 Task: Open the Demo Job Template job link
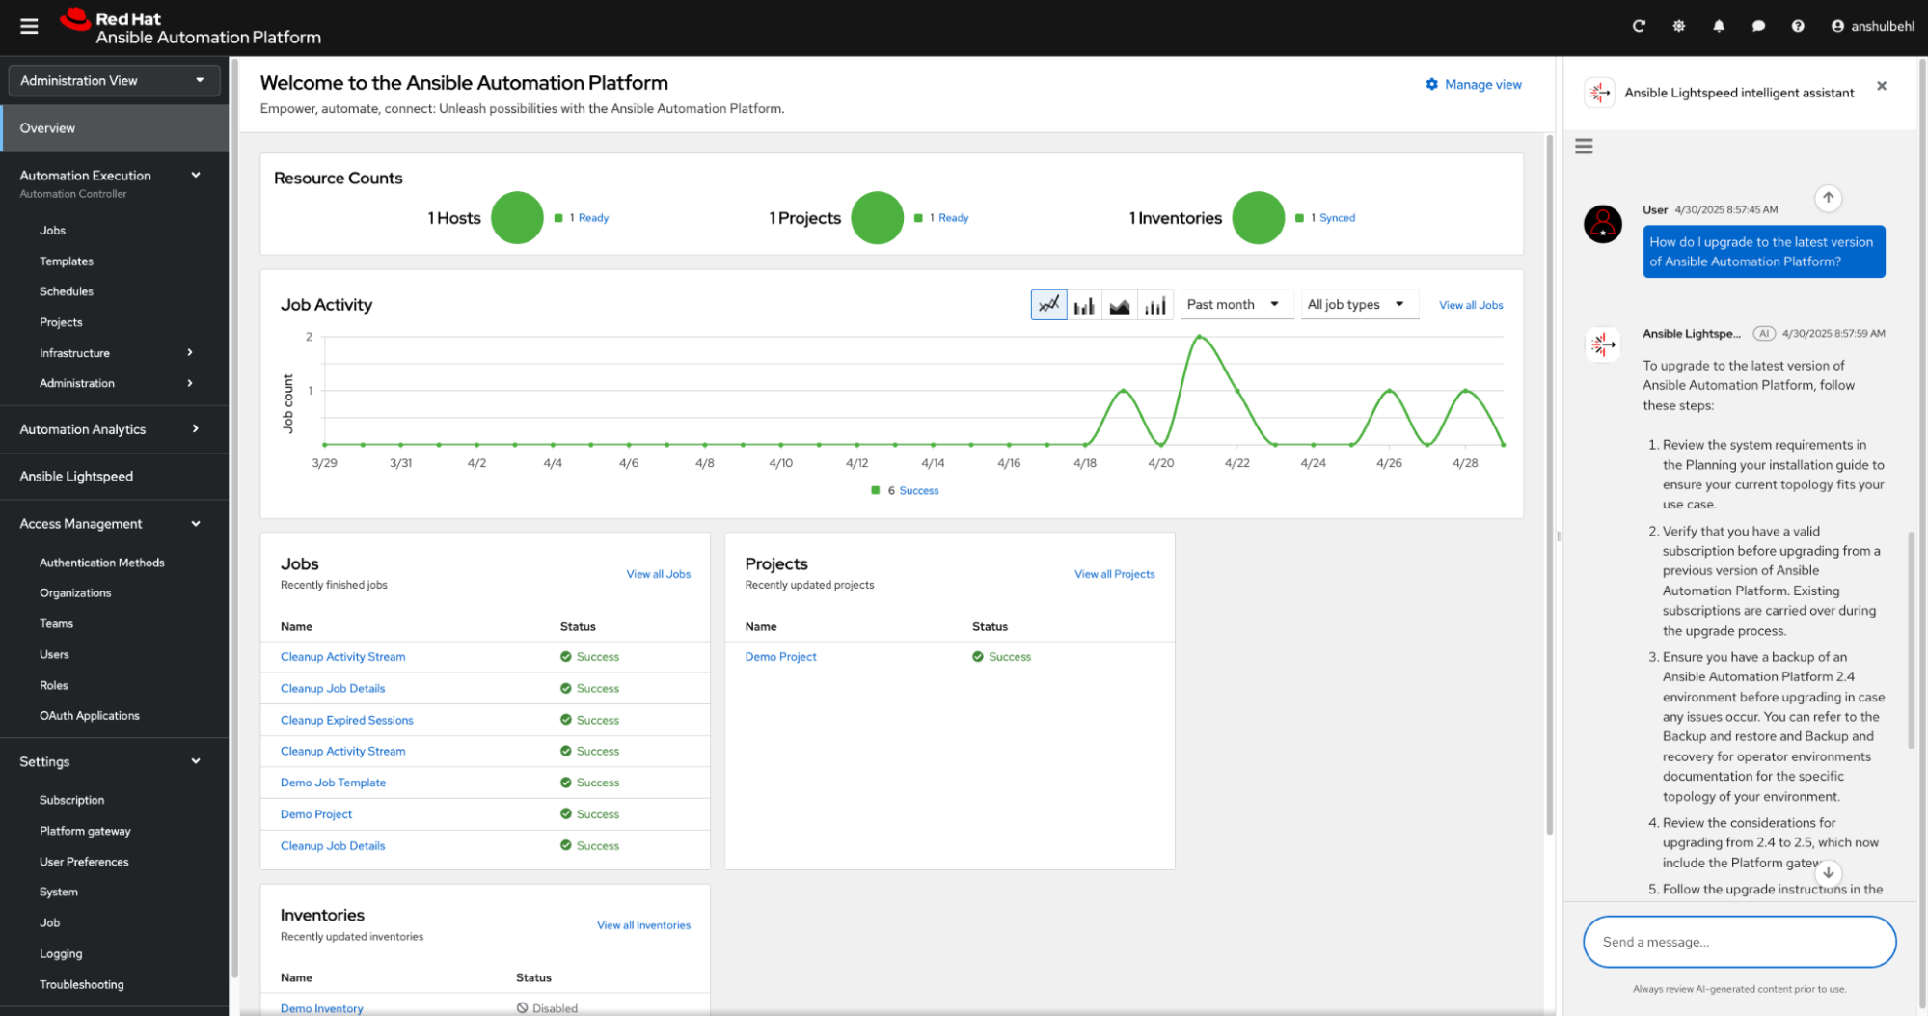coord(333,783)
